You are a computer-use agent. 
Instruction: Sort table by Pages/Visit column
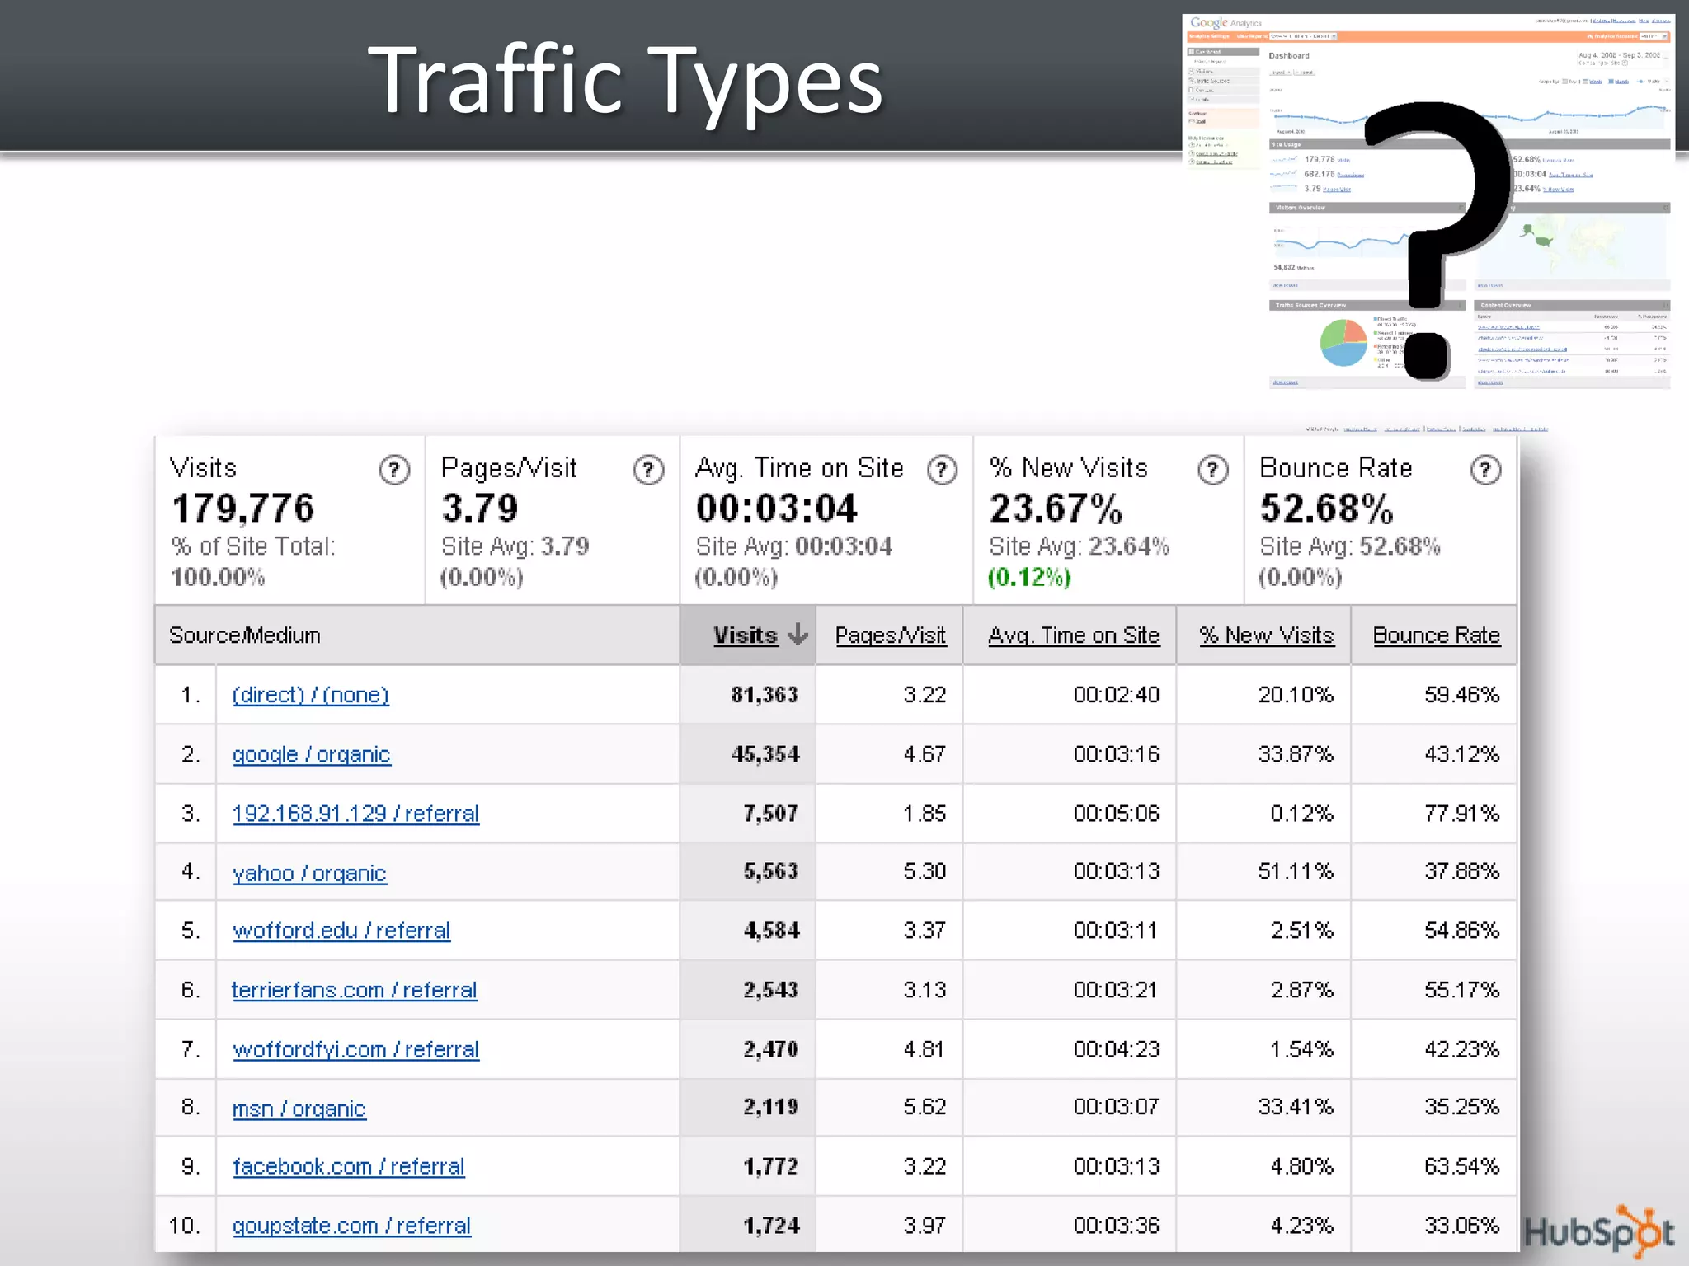click(890, 635)
